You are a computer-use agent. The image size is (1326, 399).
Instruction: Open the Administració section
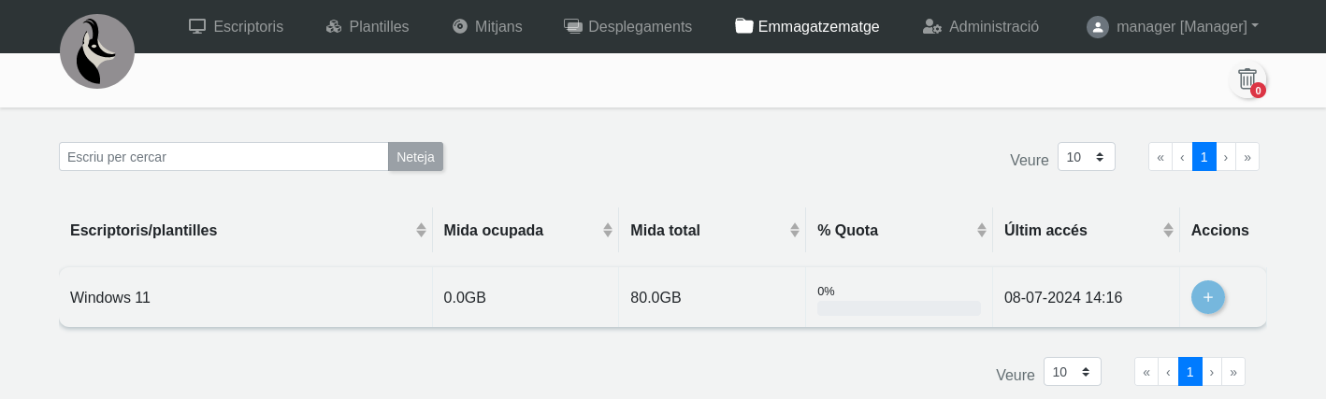(x=981, y=26)
